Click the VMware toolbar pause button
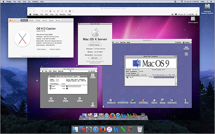This screenshot has height=134, width=215. tap(30, 11)
